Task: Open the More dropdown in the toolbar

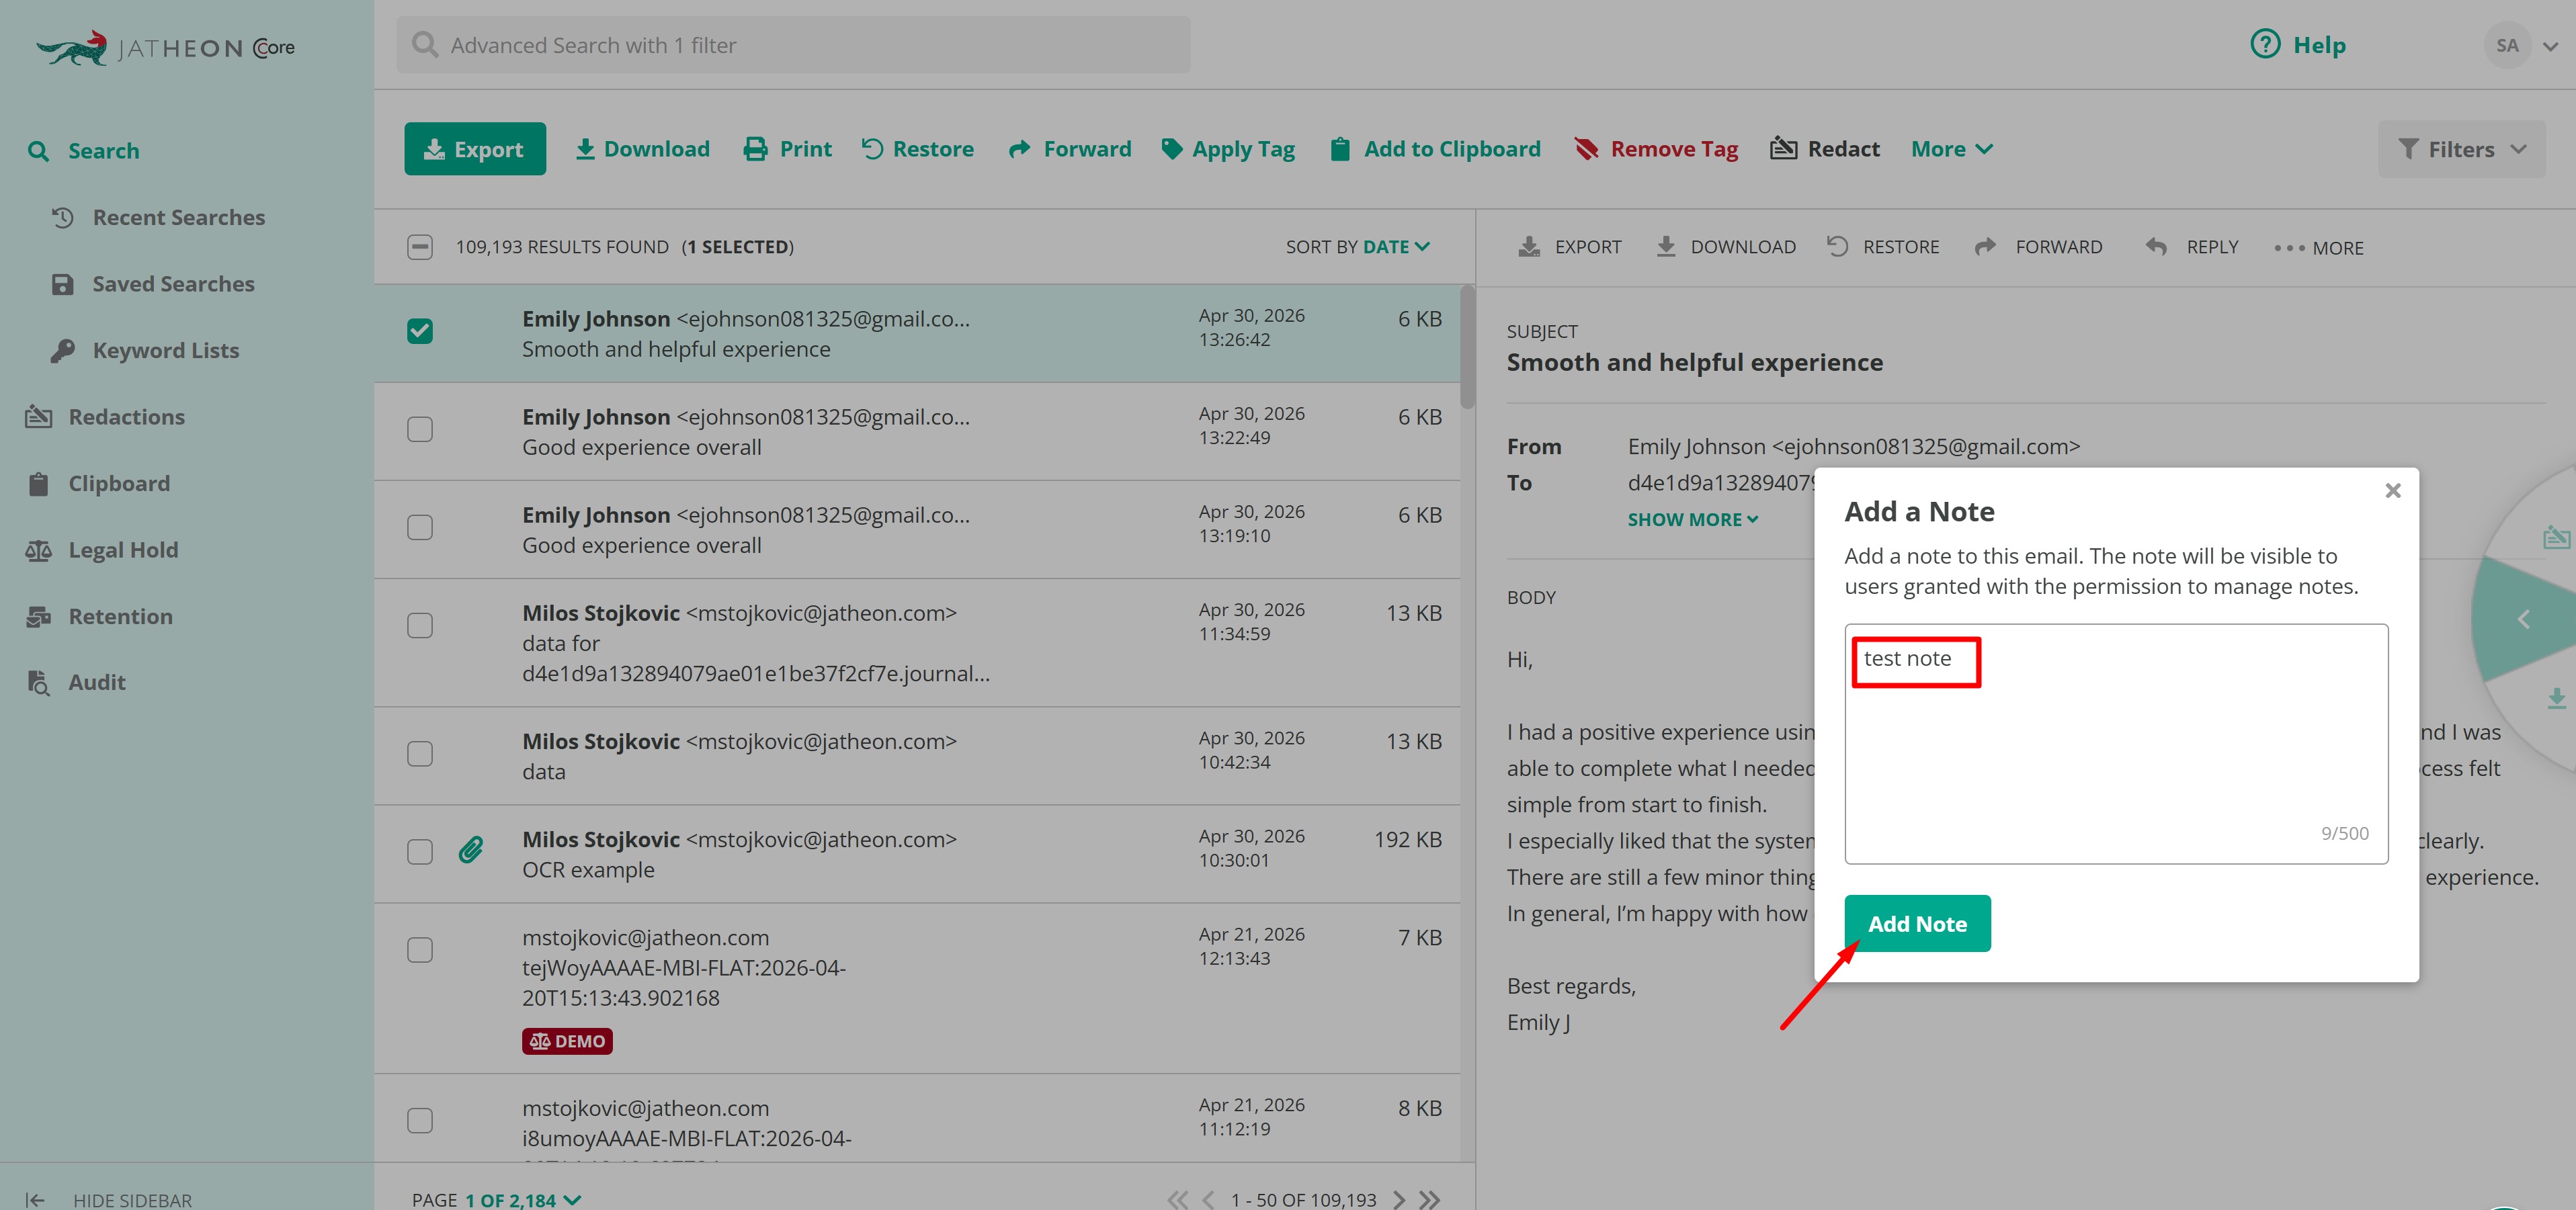Action: 1952,149
